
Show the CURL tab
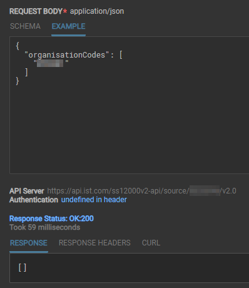point(151,243)
